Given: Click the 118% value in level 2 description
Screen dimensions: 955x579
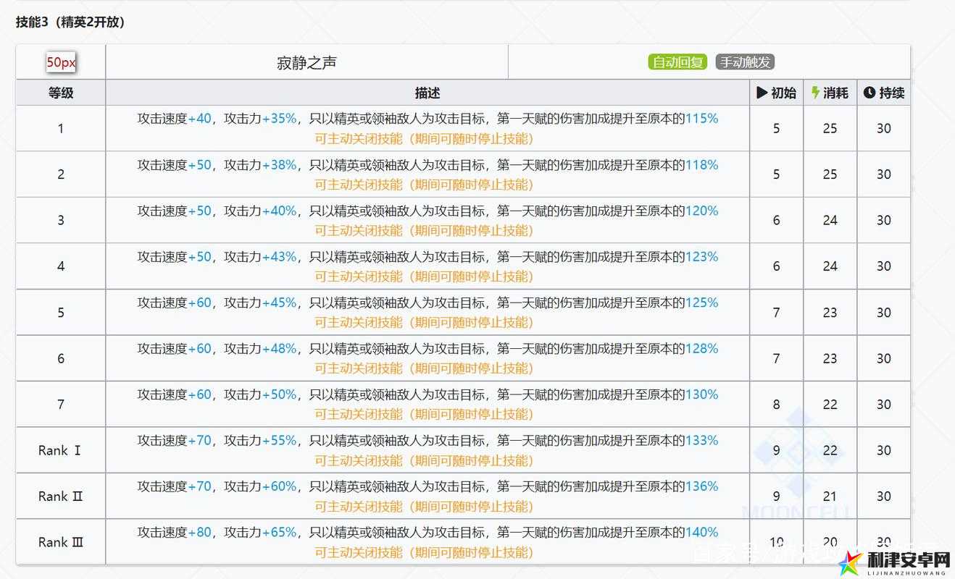Looking at the screenshot, I should point(701,165).
